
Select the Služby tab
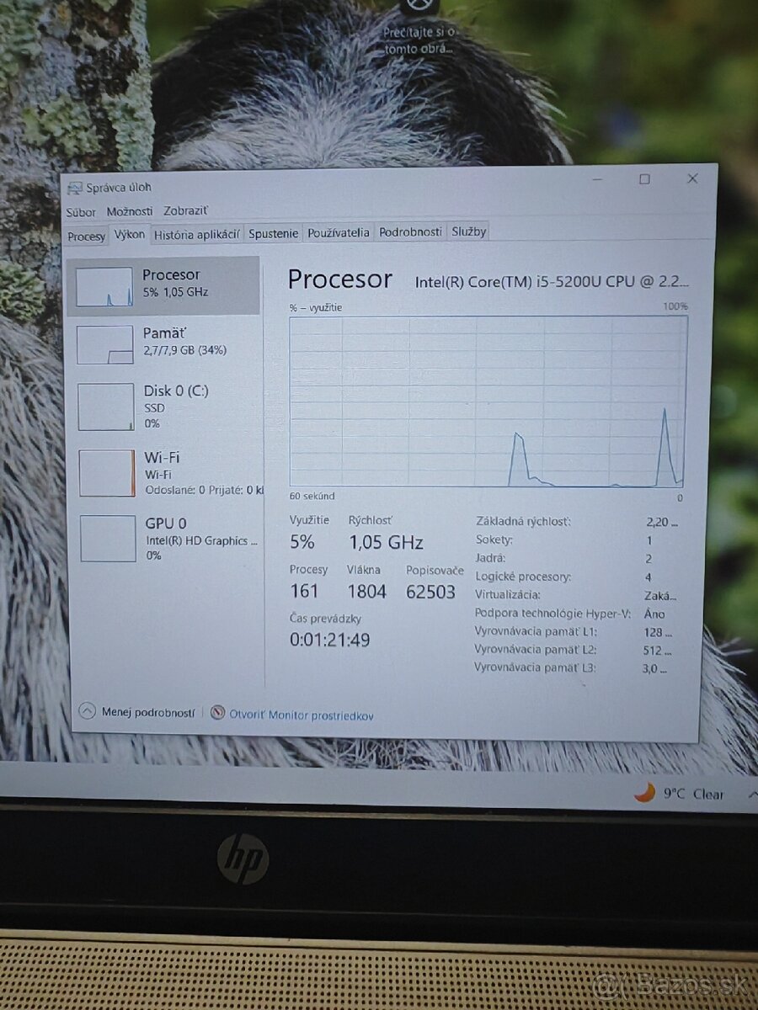(x=468, y=231)
